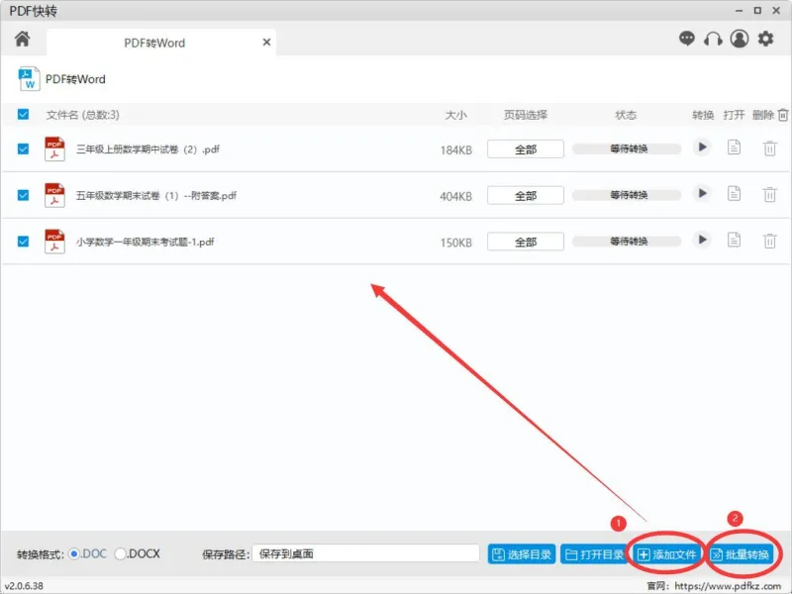Image resolution: width=792 pixels, height=594 pixels.
Task: Click the 等待转换 status of 404KB file
Action: coord(627,195)
